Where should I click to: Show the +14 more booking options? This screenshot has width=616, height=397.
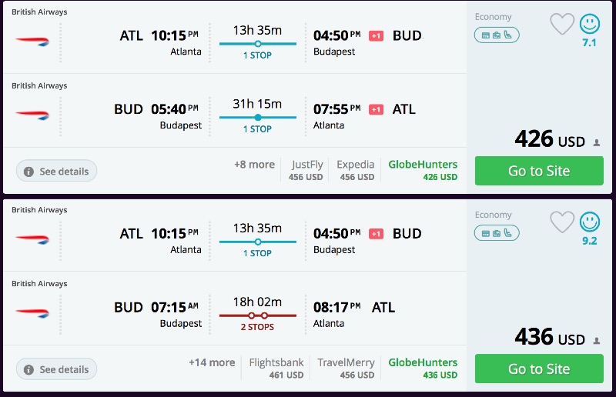(212, 362)
